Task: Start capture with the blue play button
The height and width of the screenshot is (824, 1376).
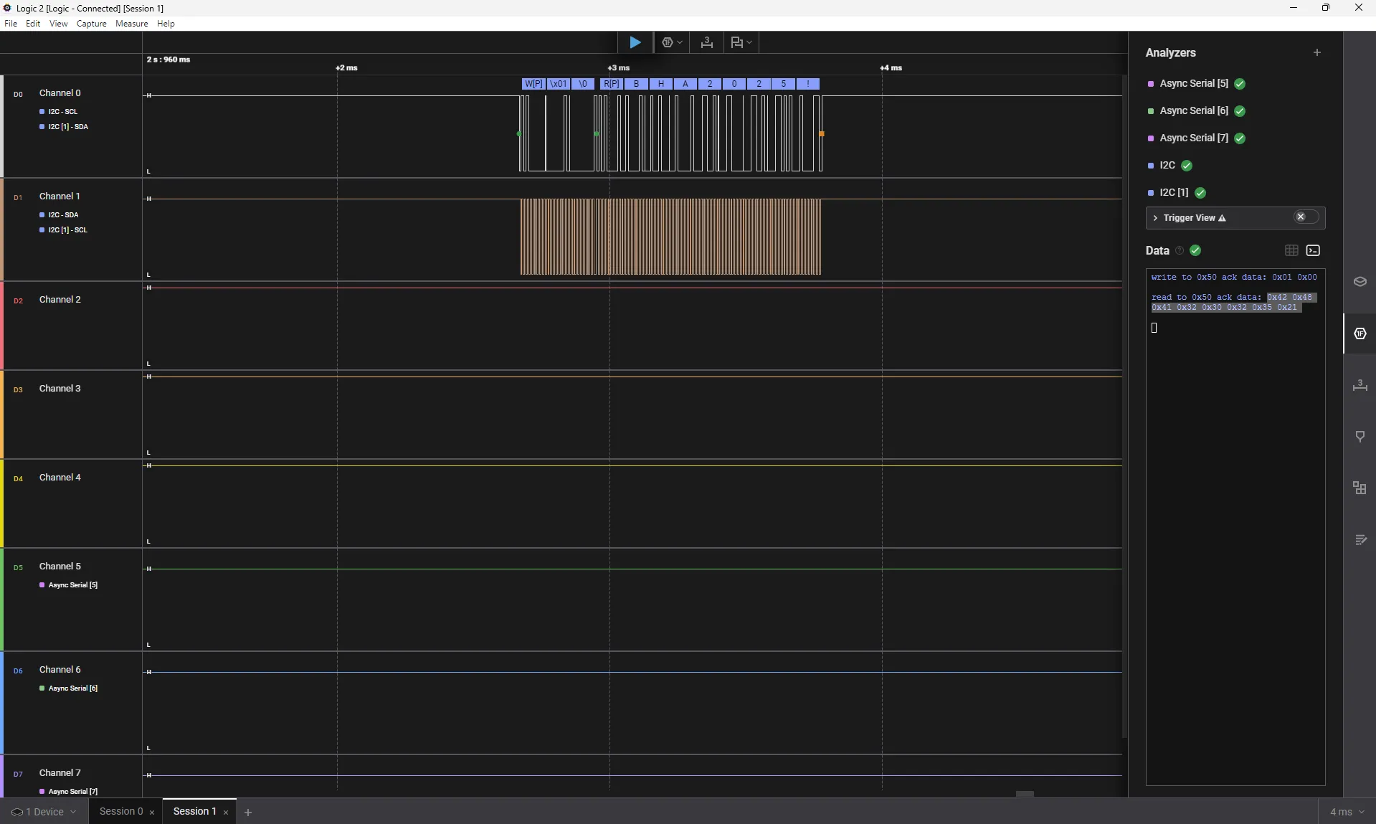Action: click(635, 43)
